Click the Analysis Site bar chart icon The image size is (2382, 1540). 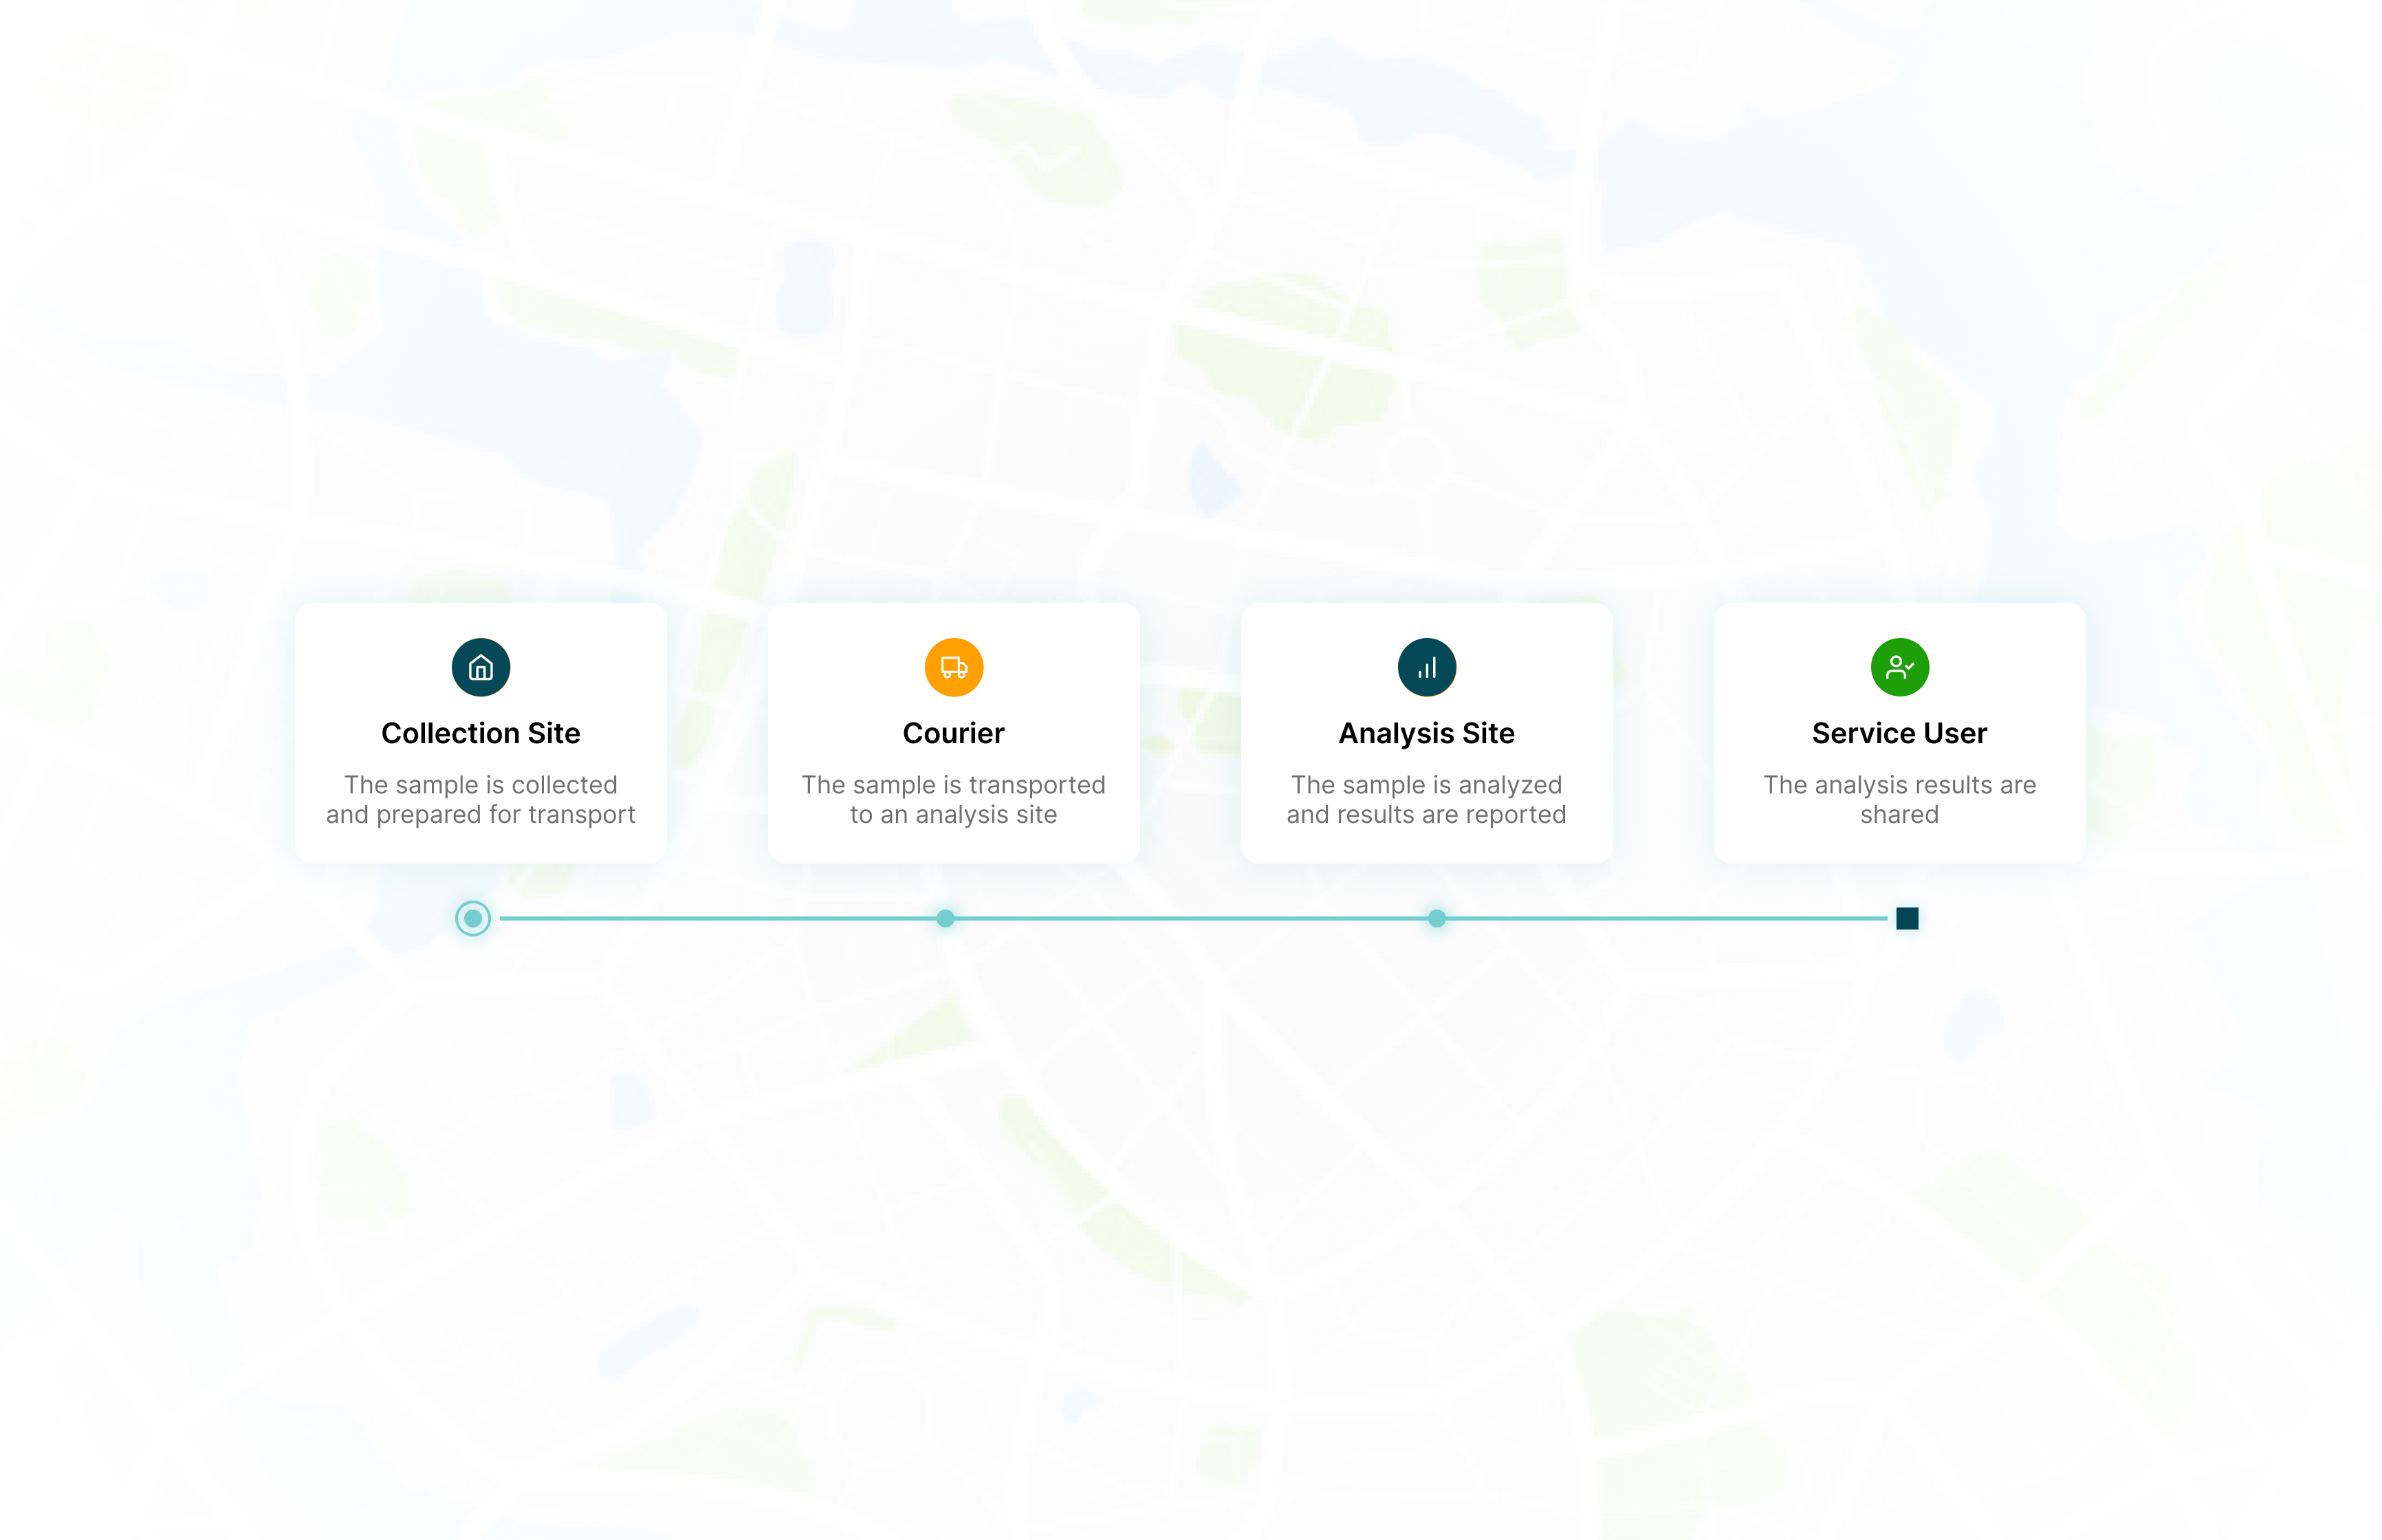[1427, 667]
